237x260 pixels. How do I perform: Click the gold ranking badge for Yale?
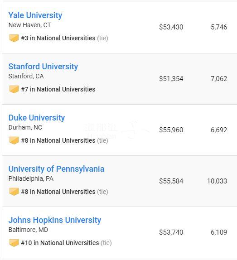click(14, 38)
